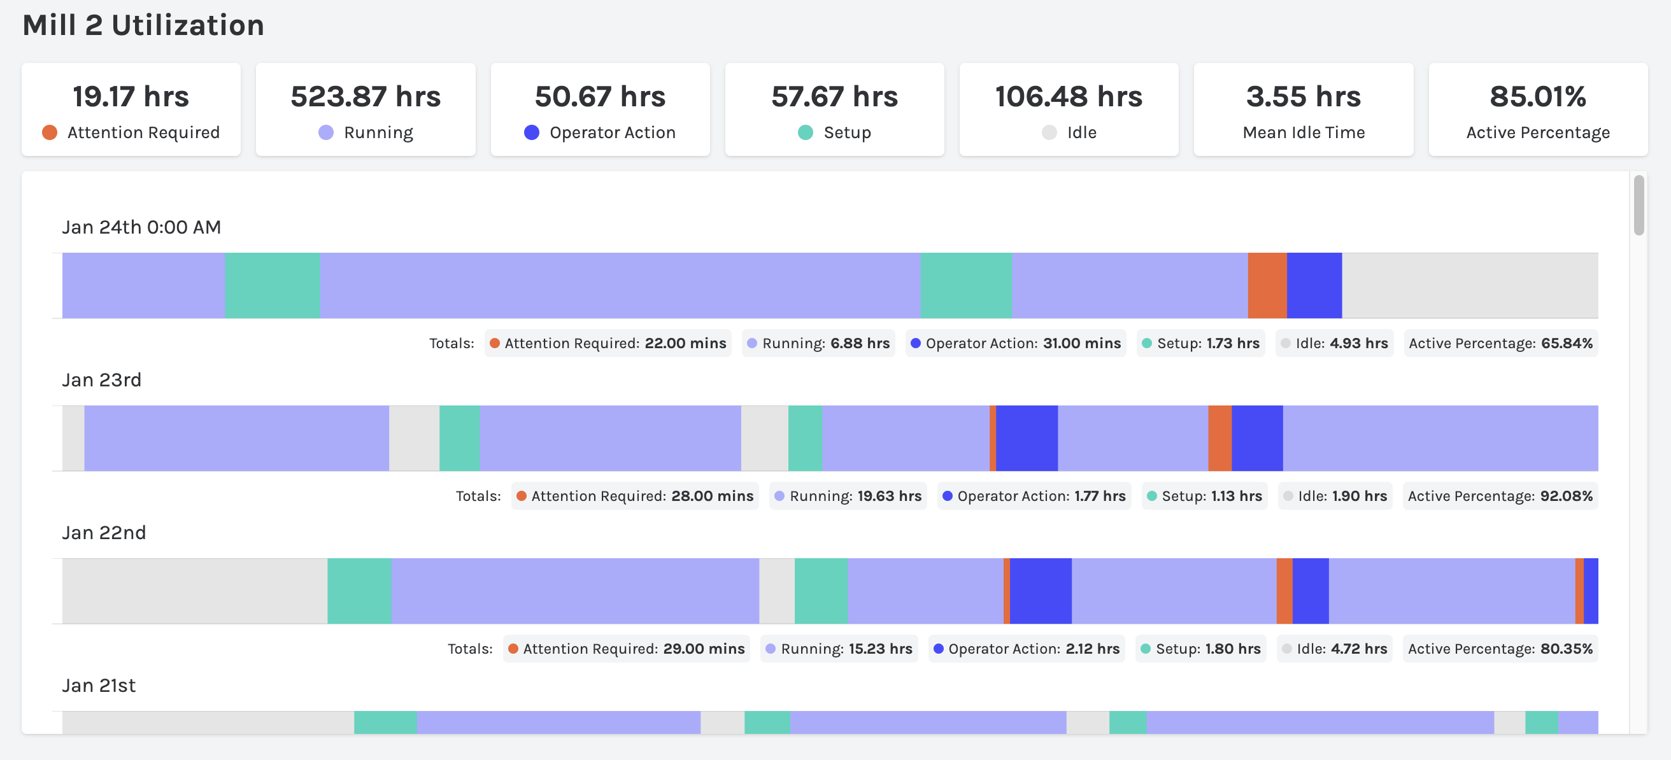Click the Running legend dot in summary card
1671x760 pixels.
pyautogui.click(x=325, y=132)
